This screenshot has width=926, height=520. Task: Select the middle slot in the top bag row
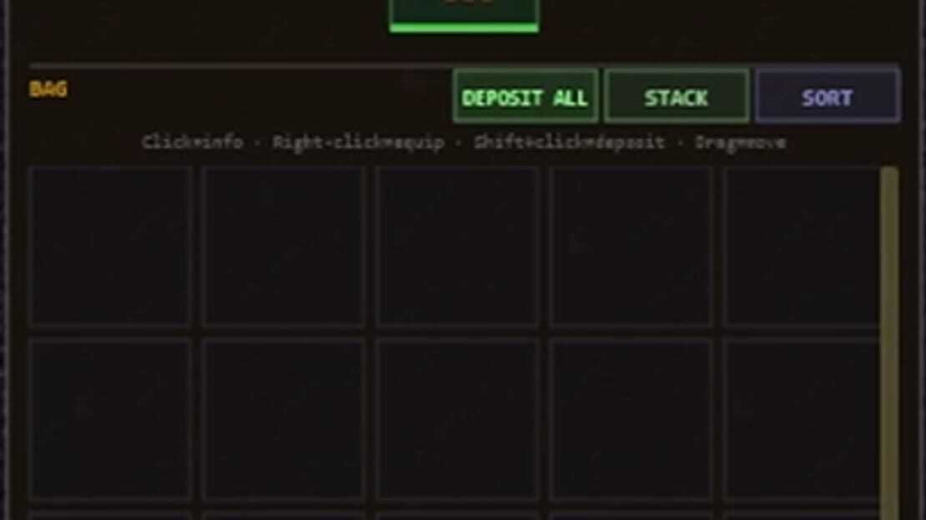point(457,247)
